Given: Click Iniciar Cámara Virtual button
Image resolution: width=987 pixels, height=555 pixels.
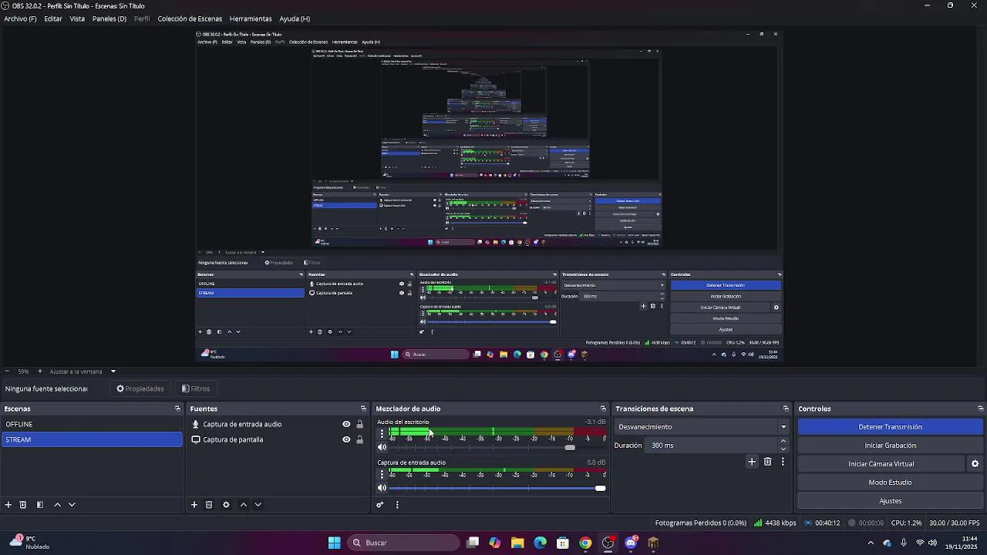Looking at the screenshot, I should (881, 464).
